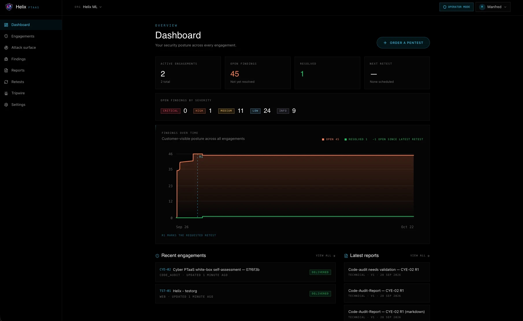Click the Active Engagements card
The image size is (523, 321).
(x=188, y=73)
